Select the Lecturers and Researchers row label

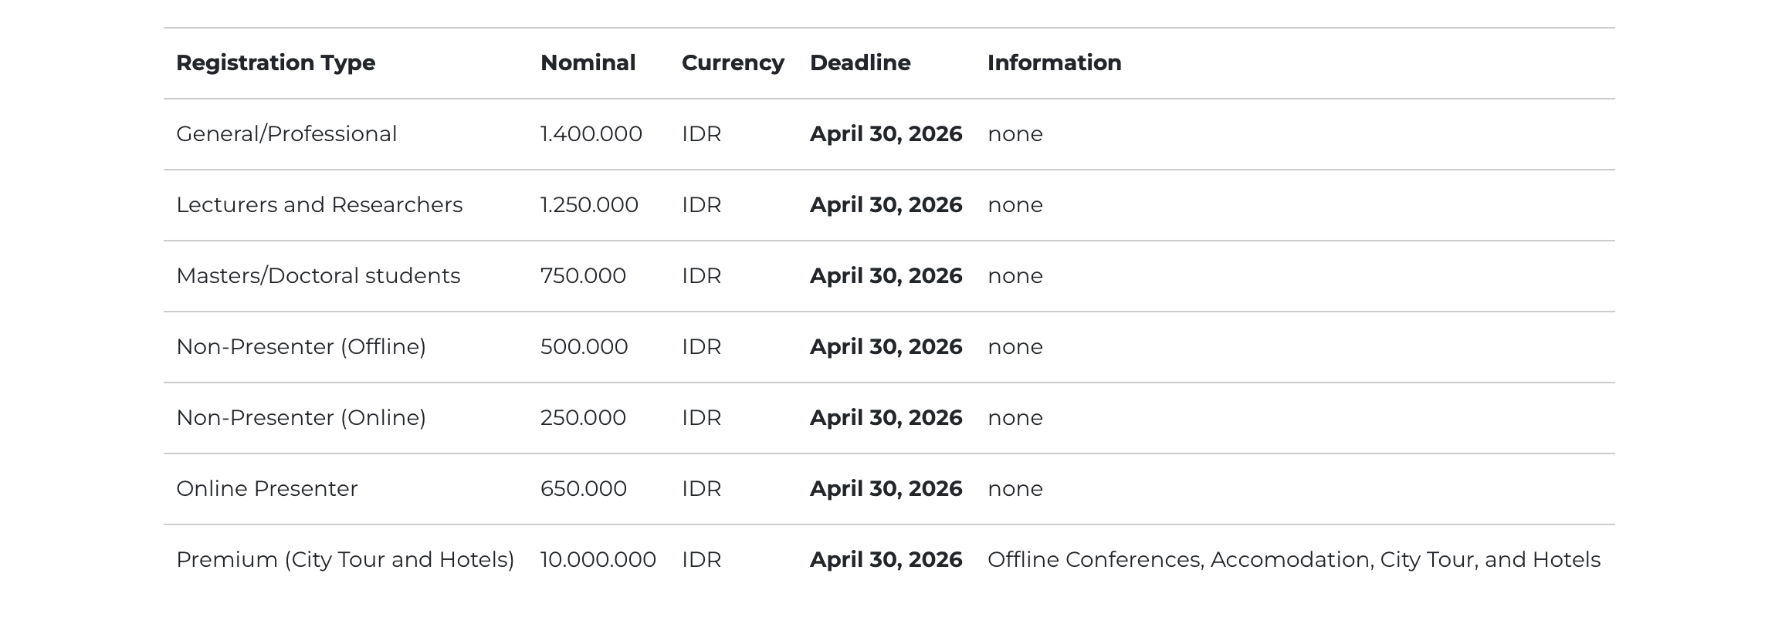click(x=319, y=205)
